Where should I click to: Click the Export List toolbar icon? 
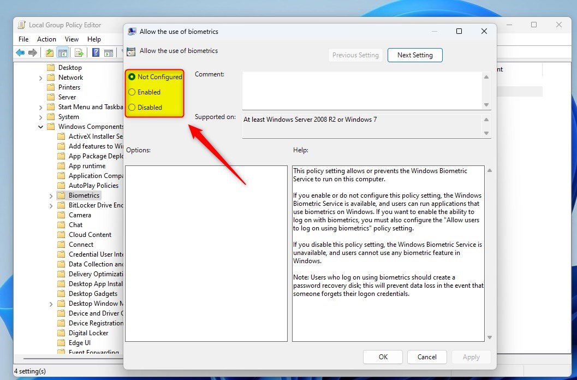(79, 52)
